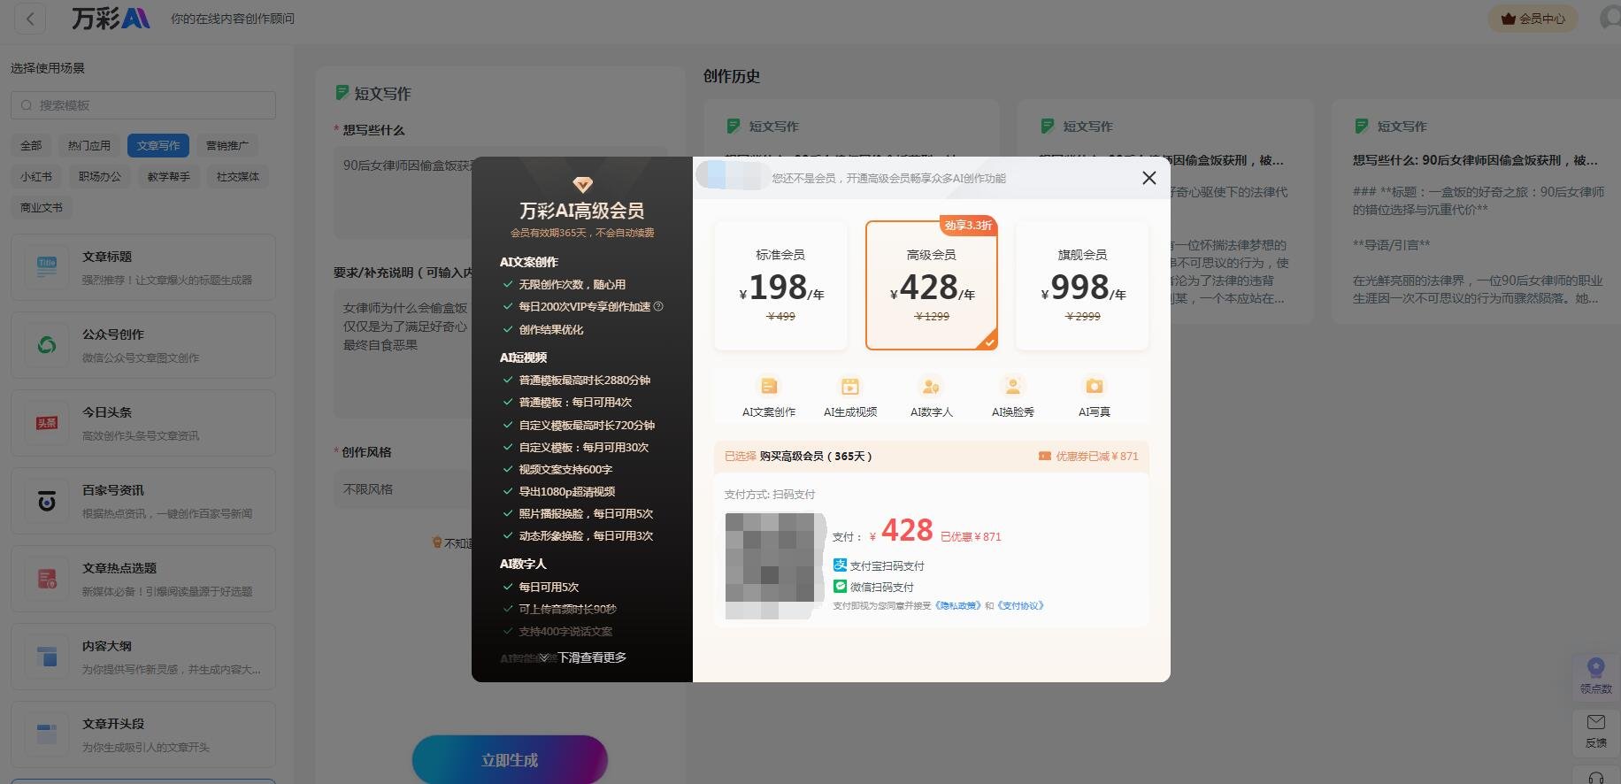The height and width of the screenshot is (784, 1621).
Task: Select the 教学帮手 category tag
Action: 169,177
